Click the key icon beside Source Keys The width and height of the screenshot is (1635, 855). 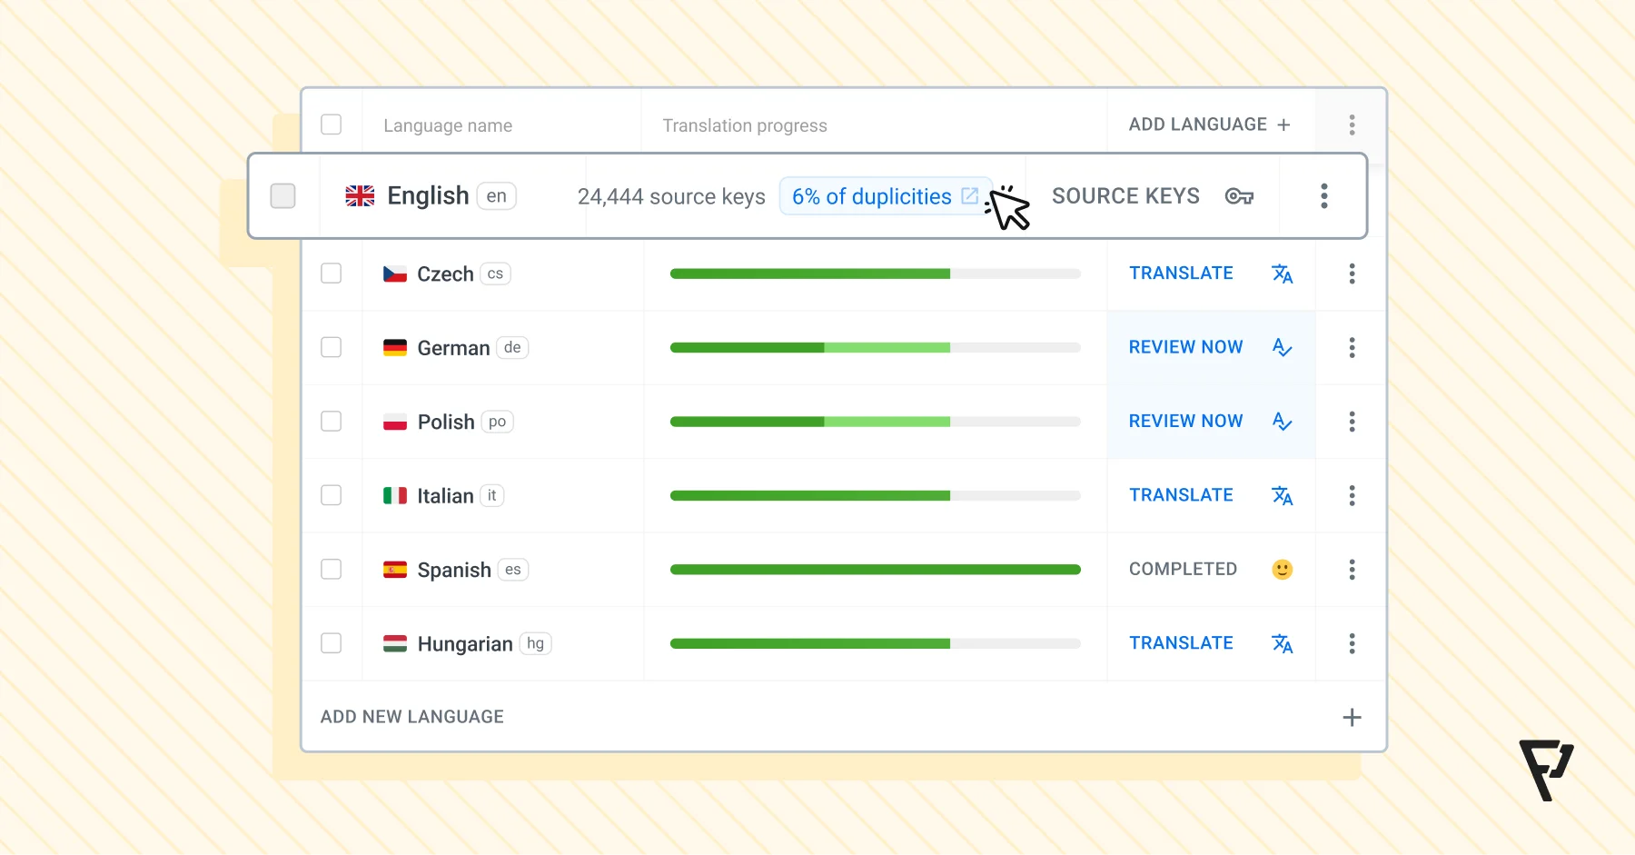1239,196
